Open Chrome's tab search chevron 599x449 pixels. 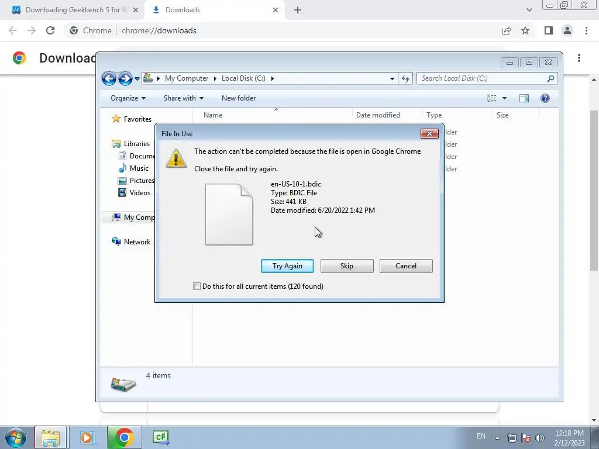529,10
